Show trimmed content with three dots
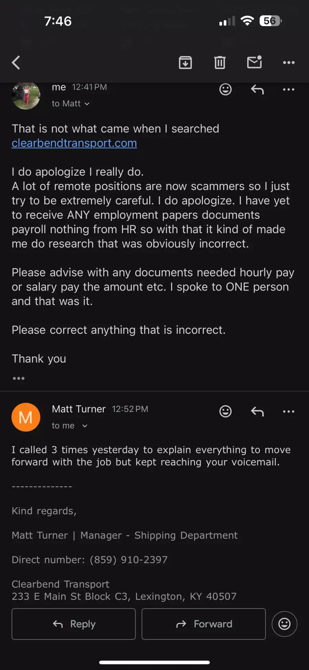The width and height of the screenshot is (309, 670). click(x=19, y=378)
